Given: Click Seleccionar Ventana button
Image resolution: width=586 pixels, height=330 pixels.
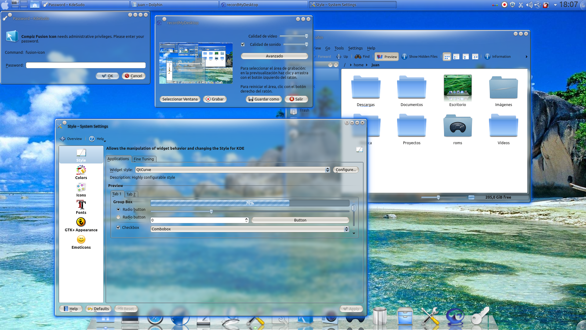Looking at the screenshot, I should click(x=180, y=99).
